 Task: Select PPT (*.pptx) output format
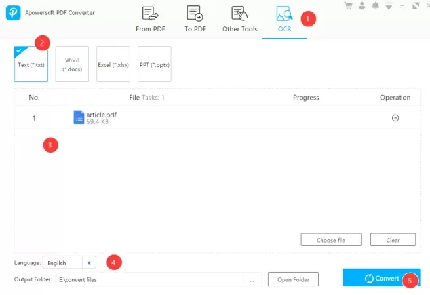(155, 64)
